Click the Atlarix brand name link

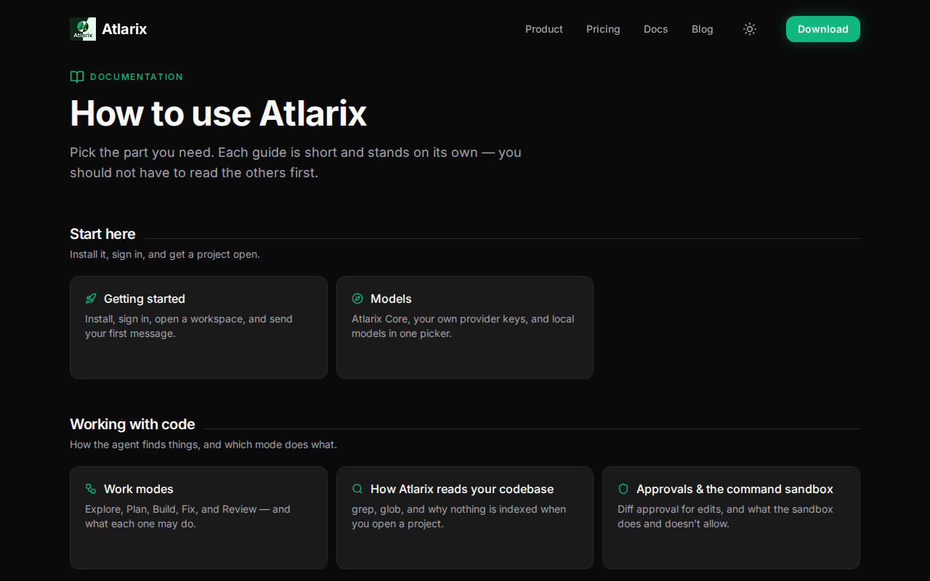[x=124, y=29]
